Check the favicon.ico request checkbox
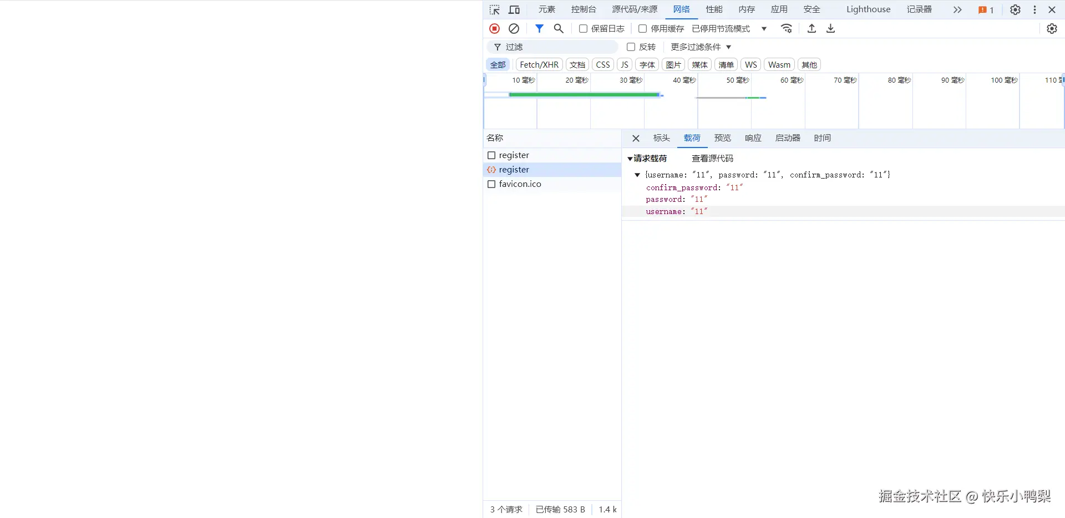Image resolution: width=1065 pixels, height=518 pixels. [491, 184]
